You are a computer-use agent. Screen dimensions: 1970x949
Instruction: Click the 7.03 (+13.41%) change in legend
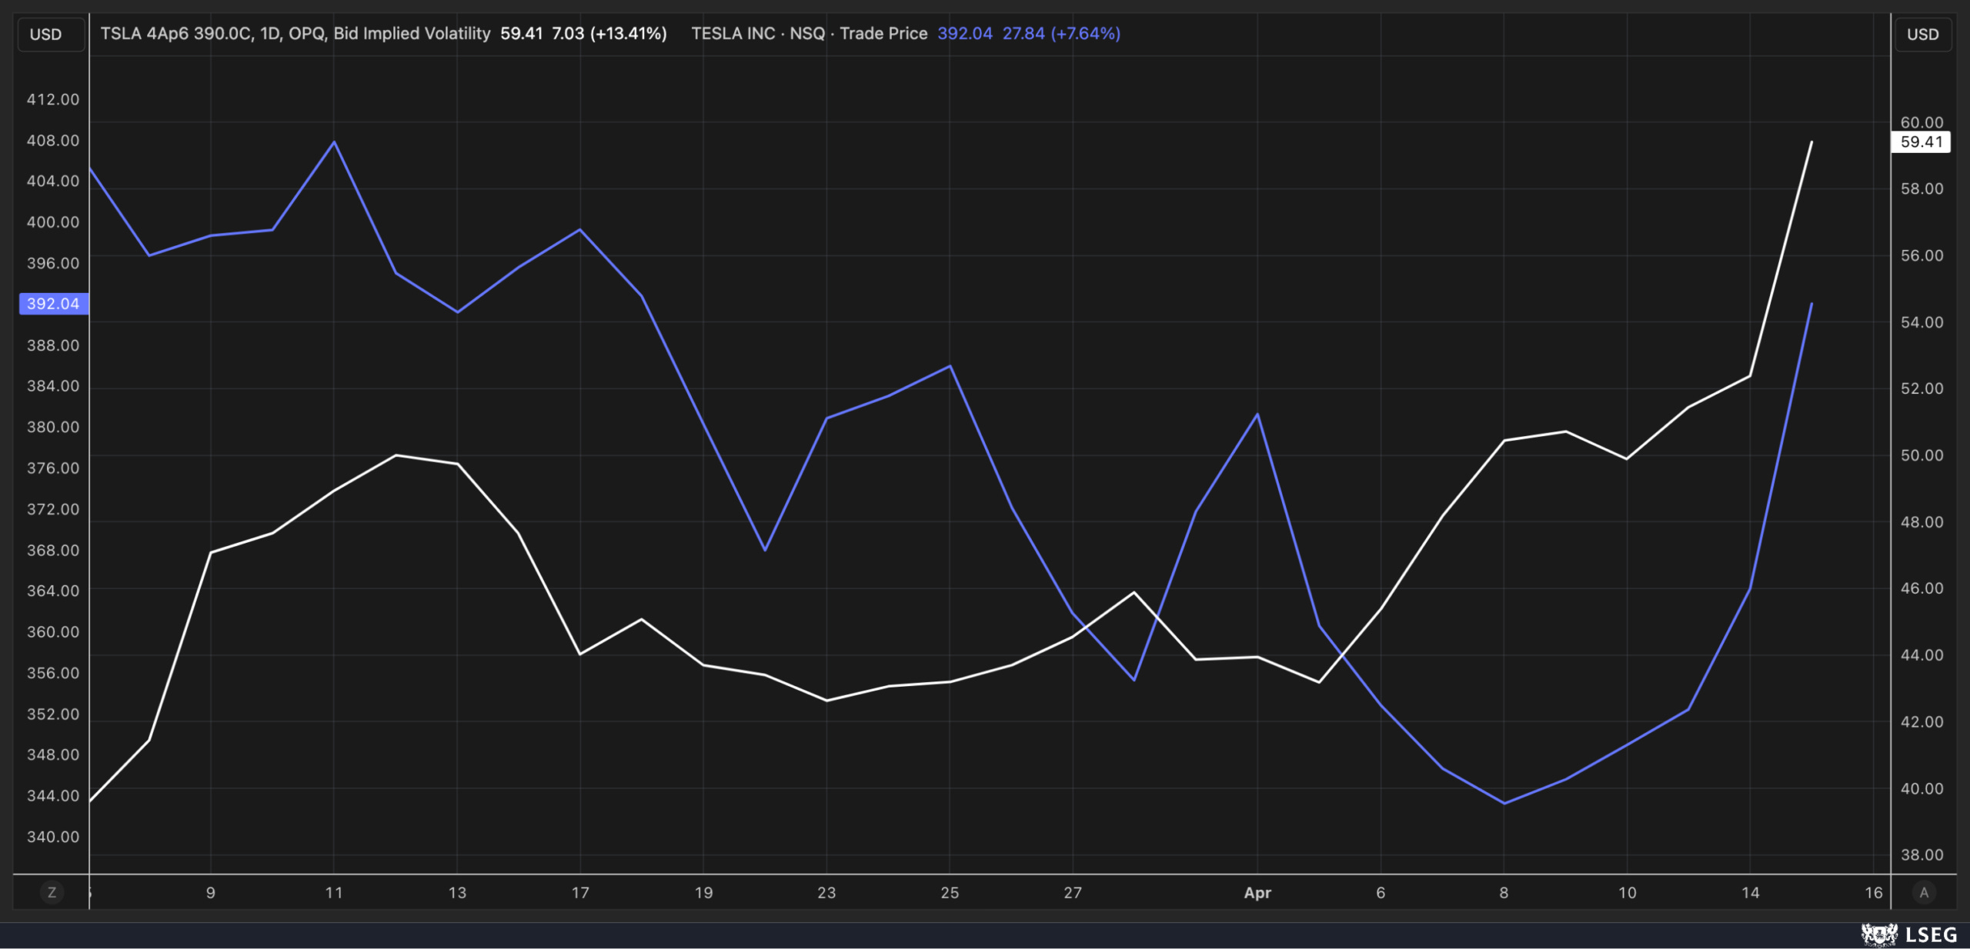609,34
